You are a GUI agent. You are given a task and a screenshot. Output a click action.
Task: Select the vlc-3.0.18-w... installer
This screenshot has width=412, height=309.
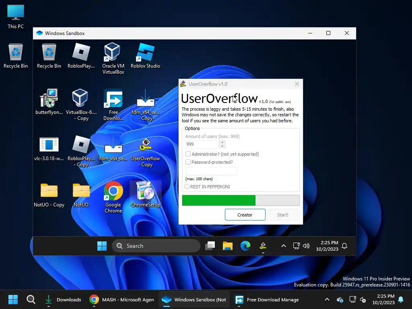(49, 148)
